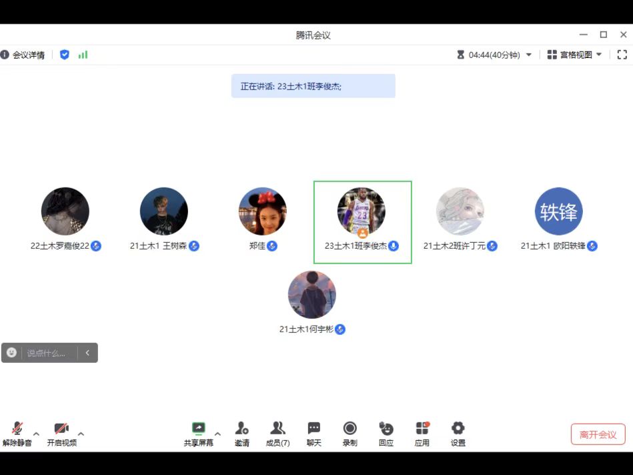Open meeting settings gear
633x475 pixels.
tap(458, 429)
